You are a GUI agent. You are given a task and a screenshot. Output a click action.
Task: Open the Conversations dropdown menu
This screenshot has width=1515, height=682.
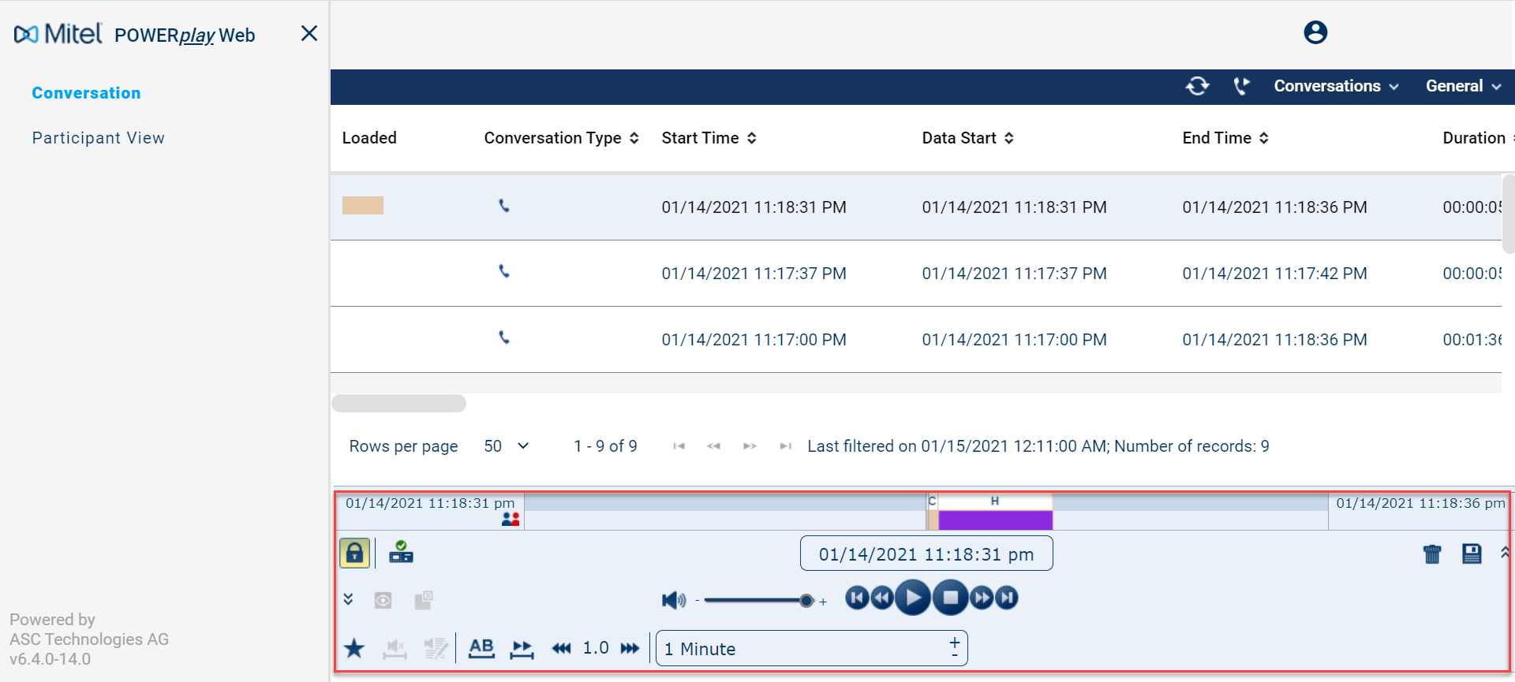click(x=1336, y=86)
